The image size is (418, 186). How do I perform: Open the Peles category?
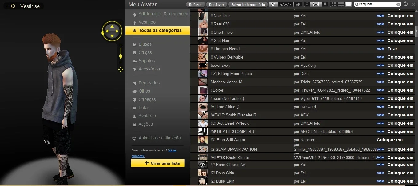[x=141, y=108]
